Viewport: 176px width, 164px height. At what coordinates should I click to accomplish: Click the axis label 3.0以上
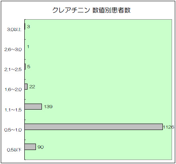(x=14, y=30)
